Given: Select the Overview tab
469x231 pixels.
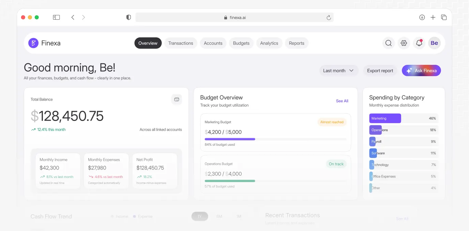Looking at the screenshot, I should pyautogui.click(x=148, y=43).
